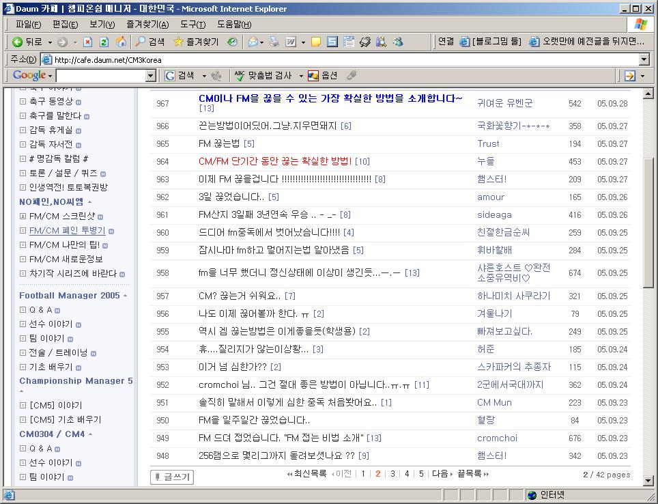Click the 최신목록 newest list link

[306, 474]
